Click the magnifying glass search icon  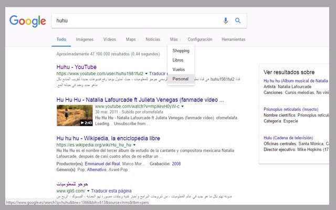tap(238, 21)
